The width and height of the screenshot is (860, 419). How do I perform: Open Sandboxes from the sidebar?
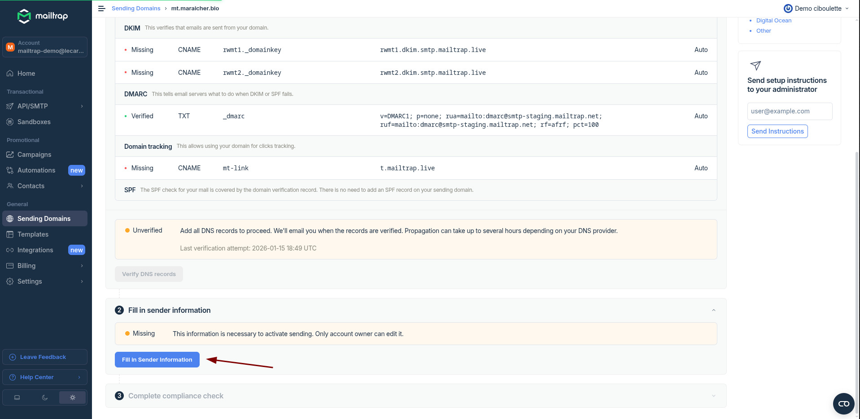34,122
